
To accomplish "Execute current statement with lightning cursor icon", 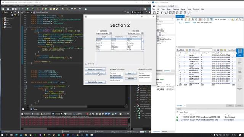I will (189, 19).
